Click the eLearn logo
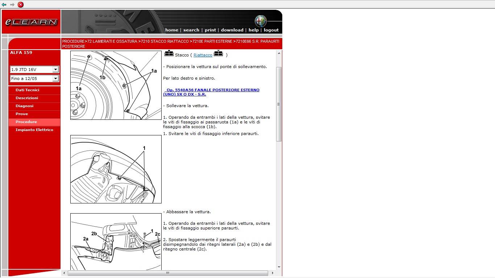The width and height of the screenshot is (495, 278). click(x=31, y=22)
